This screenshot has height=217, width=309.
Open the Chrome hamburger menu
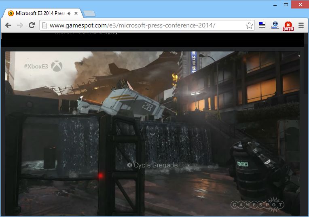click(x=301, y=25)
